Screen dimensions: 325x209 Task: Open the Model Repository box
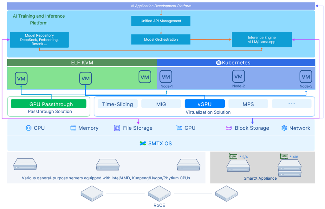click(39, 39)
